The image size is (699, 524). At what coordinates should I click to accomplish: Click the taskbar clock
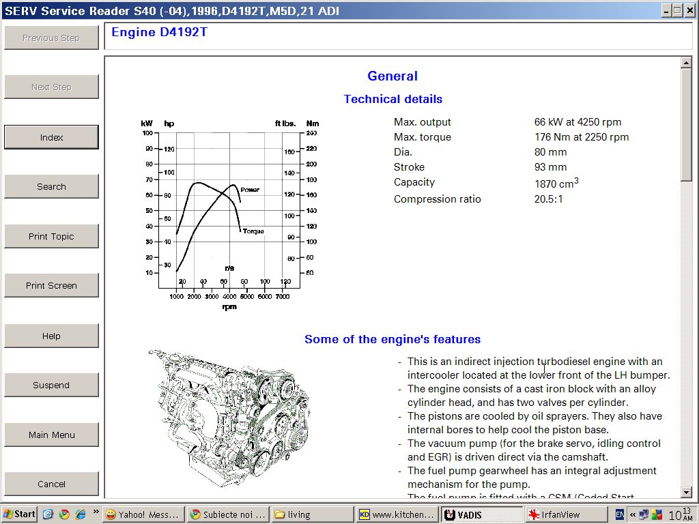click(x=681, y=514)
